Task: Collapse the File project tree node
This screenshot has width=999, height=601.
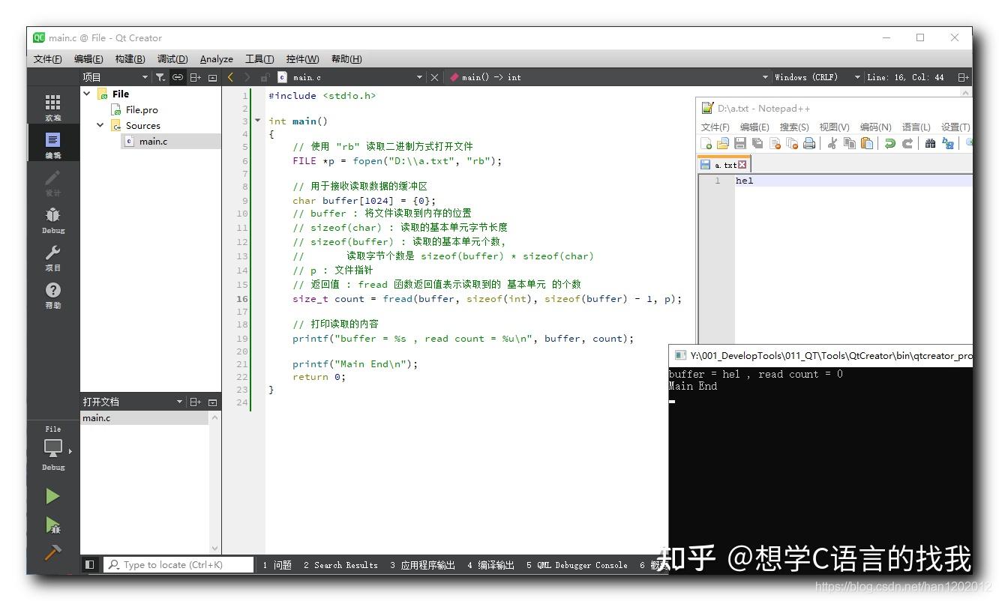Action: pos(87,93)
